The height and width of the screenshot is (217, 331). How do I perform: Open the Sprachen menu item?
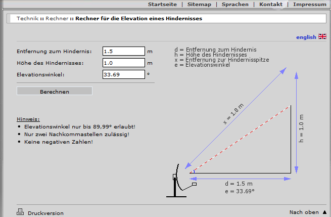pos(235,4)
